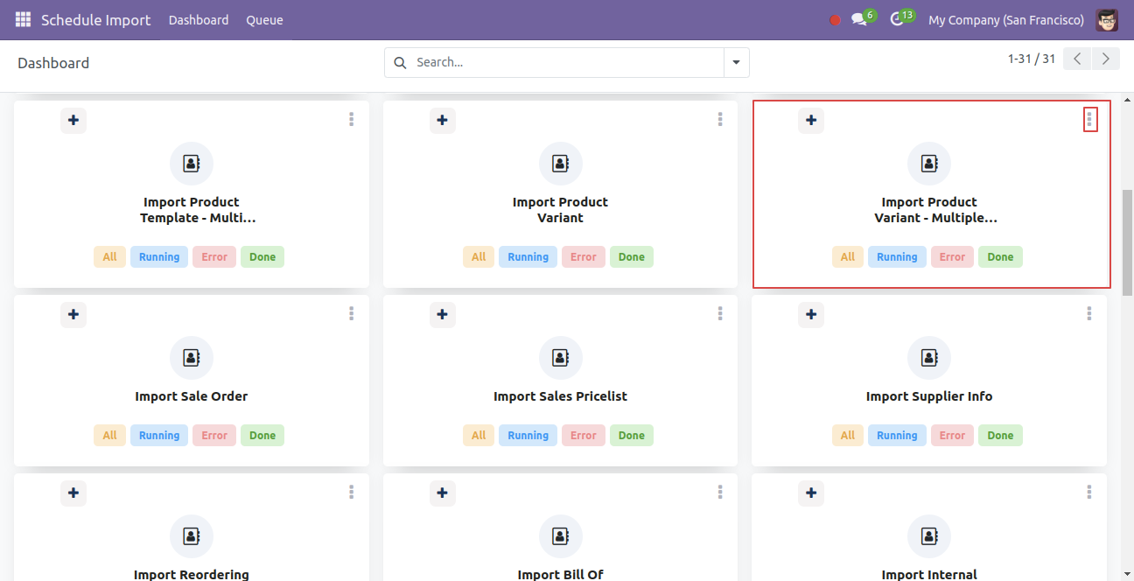The height and width of the screenshot is (581, 1134).
Task: Click plus on Import Bill Of card
Action: pyautogui.click(x=443, y=493)
